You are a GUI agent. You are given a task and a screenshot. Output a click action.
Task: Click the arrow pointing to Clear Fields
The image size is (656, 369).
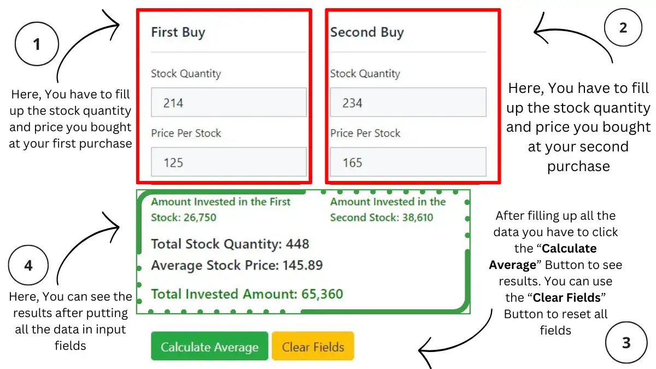click(456, 339)
